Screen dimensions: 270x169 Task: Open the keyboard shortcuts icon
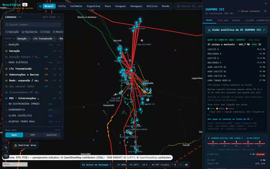coord(6,155)
